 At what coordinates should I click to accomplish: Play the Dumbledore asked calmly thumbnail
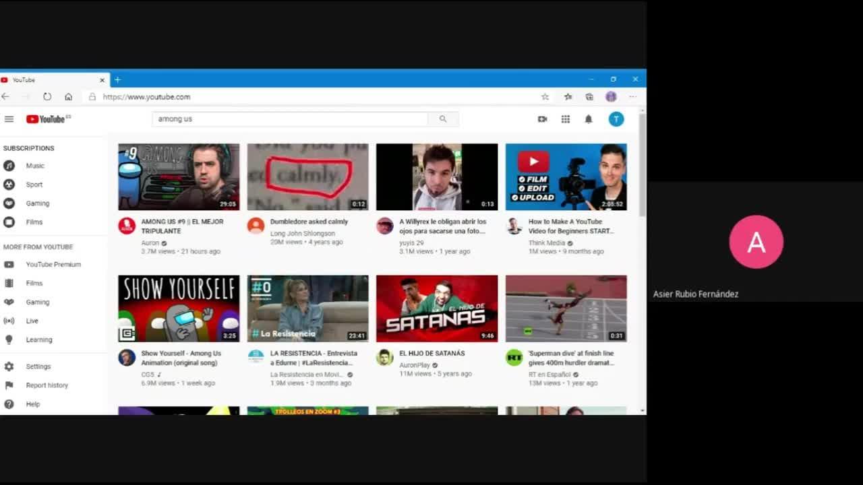coord(308,176)
